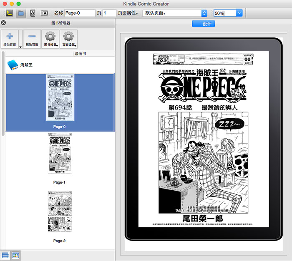Select the 海贼王 book entry
Image resolution: width=292 pixels, height=261 pixels.
(60, 65)
